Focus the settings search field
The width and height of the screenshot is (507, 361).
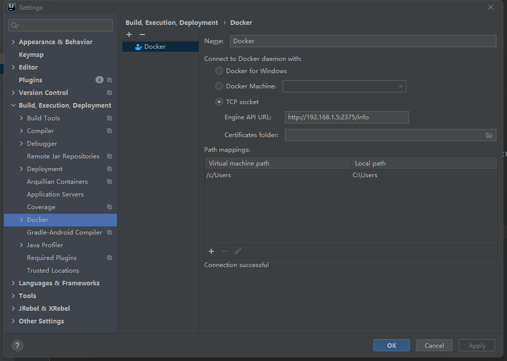[60, 25]
